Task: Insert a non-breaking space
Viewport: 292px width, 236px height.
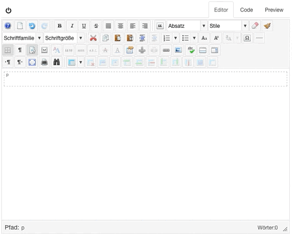Action: coord(44,50)
